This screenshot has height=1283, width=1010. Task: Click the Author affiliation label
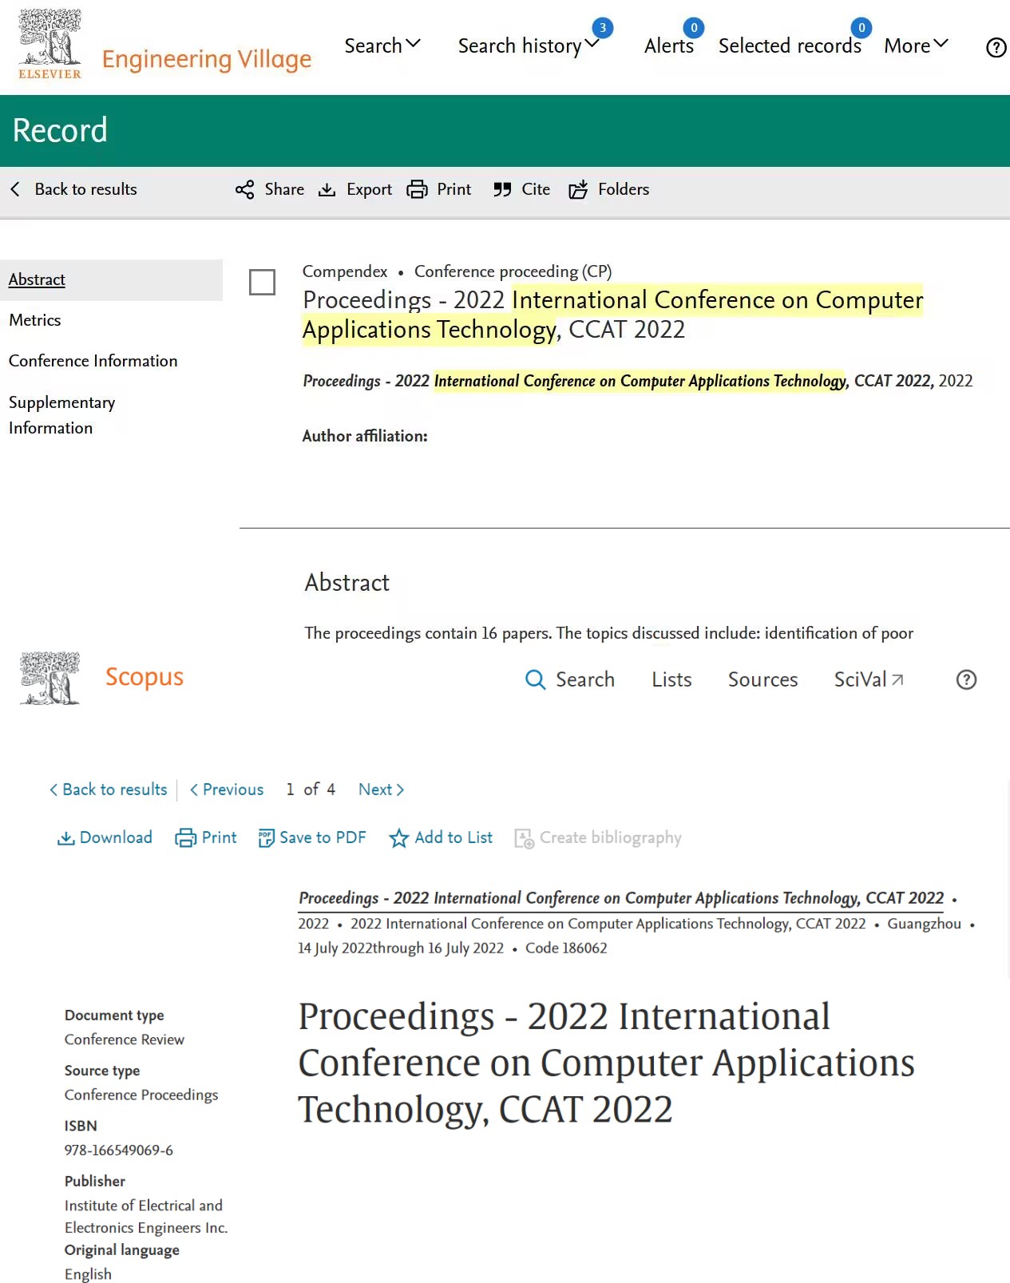pyautogui.click(x=365, y=436)
